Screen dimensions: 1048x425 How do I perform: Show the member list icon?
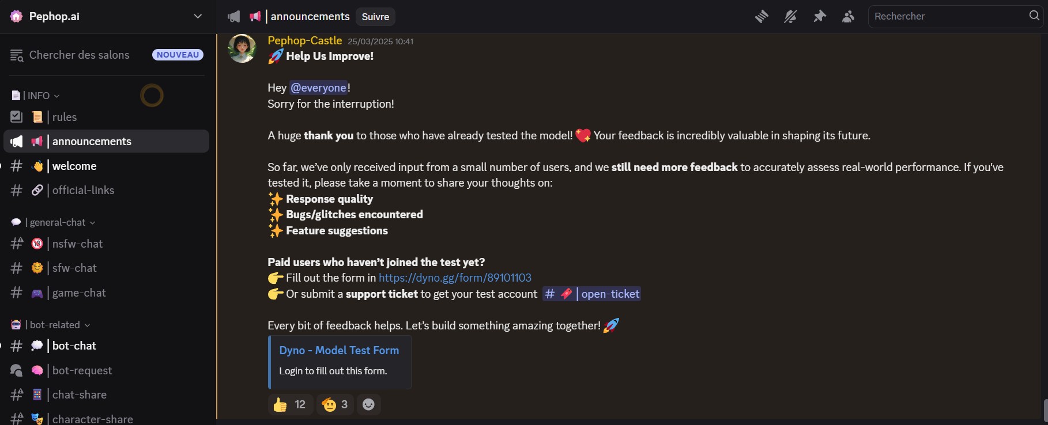pos(849,16)
